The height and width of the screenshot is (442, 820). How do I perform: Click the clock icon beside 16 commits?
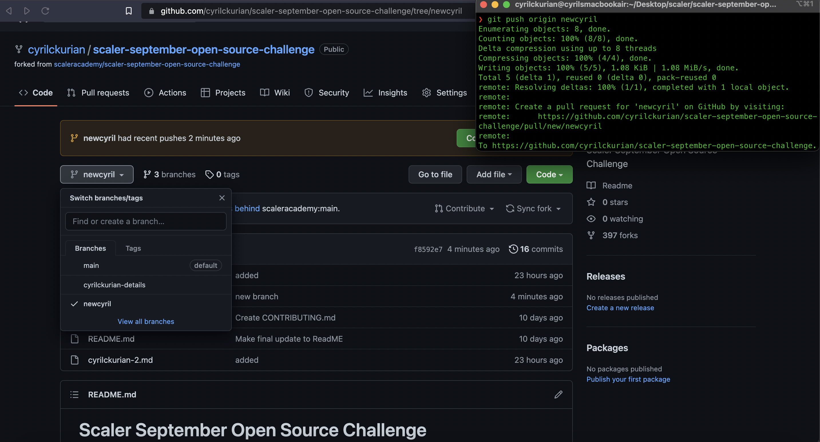513,249
